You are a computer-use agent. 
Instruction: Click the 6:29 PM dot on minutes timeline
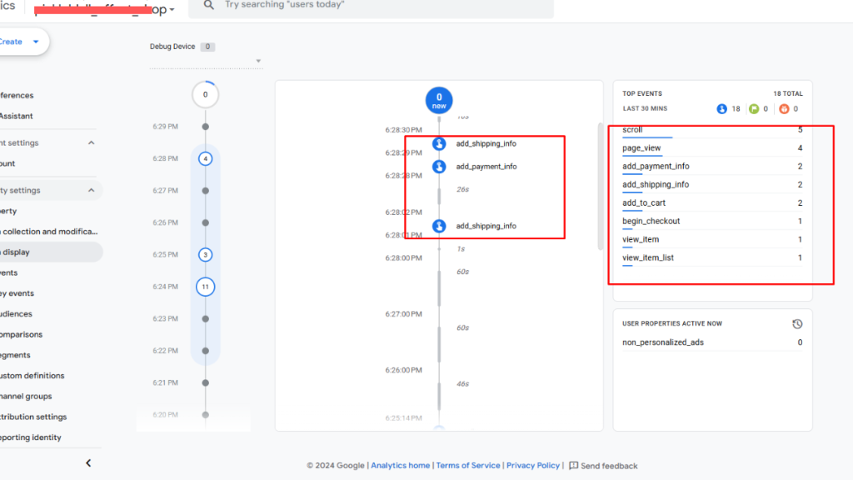(205, 127)
